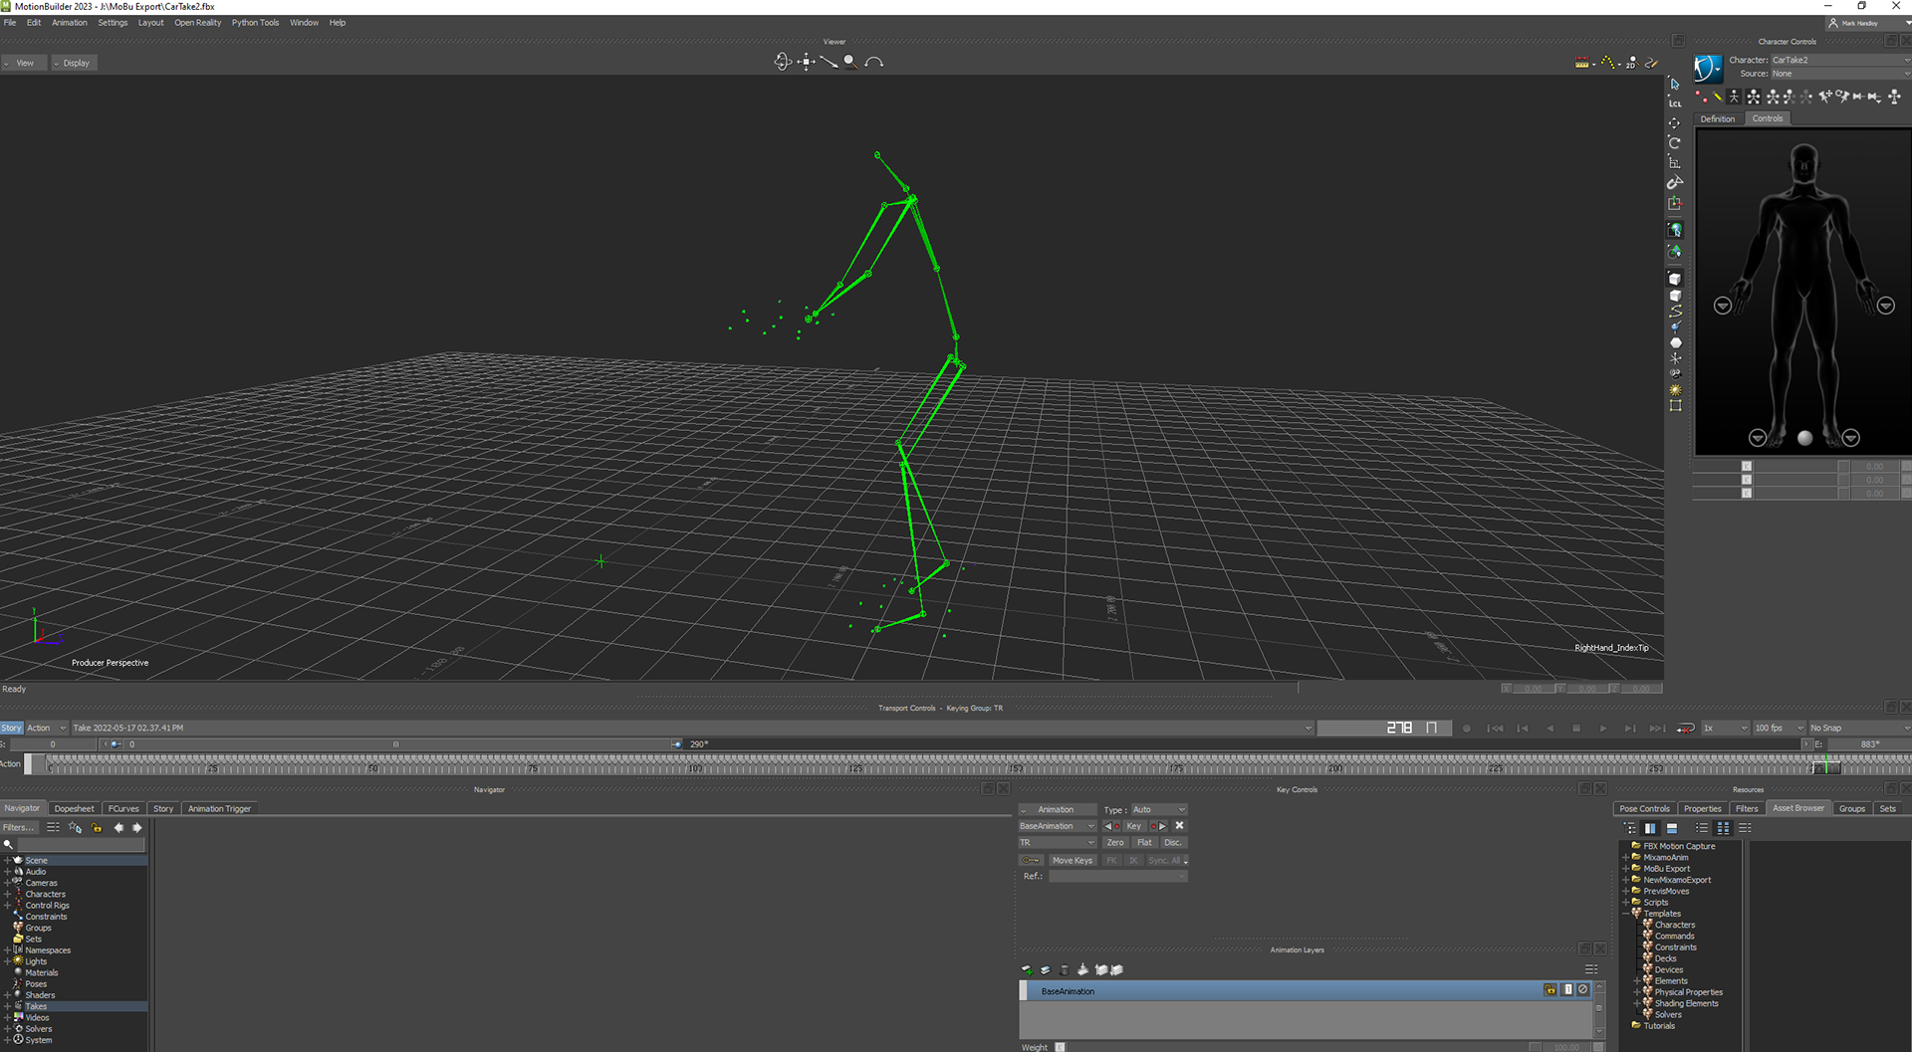The height and width of the screenshot is (1052, 1912).
Task: Open the No Snap dropdown
Action: coord(1859,728)
